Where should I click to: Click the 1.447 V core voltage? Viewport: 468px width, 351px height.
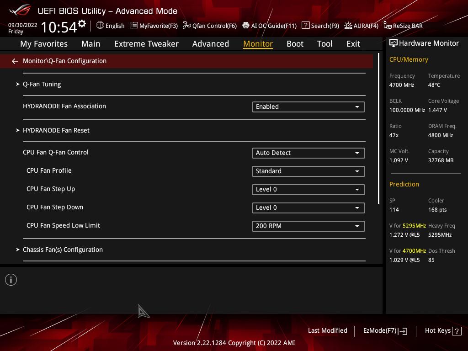[x=437, y=110]
